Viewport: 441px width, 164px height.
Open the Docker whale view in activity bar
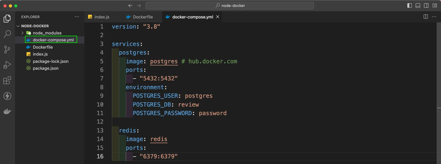tap(7, 111)
